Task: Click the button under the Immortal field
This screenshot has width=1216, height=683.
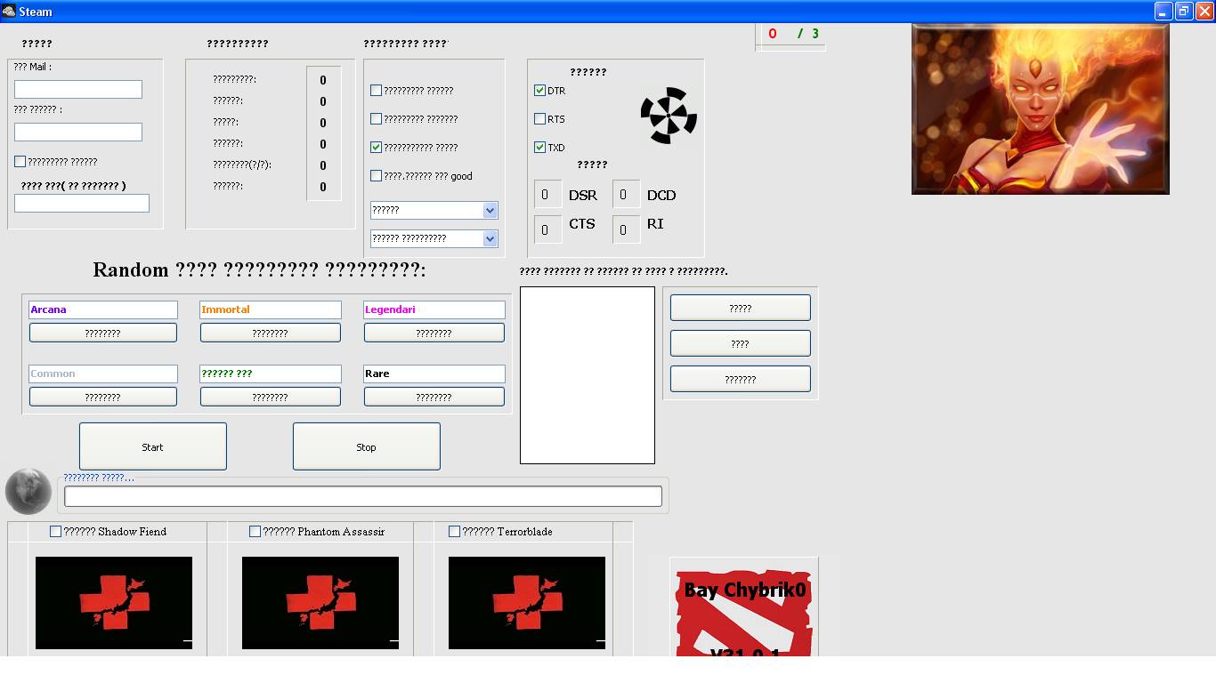Action: (271, 333)
